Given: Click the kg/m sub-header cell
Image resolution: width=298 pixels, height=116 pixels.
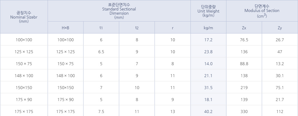Looking at the screenshot, I should (208, 28).
